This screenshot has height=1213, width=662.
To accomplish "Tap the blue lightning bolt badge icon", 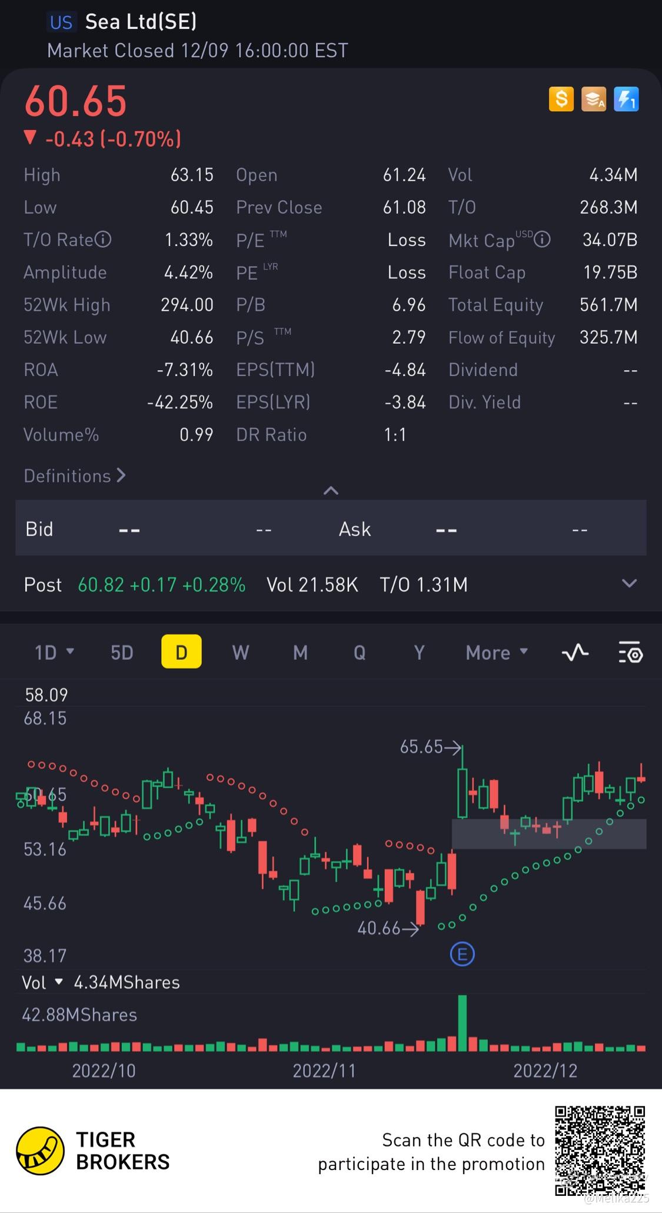I will pos(626,99).
